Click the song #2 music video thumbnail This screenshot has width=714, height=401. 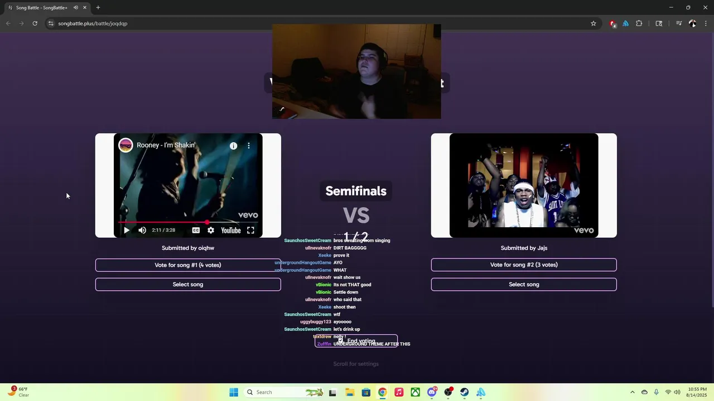click(524, 185)
